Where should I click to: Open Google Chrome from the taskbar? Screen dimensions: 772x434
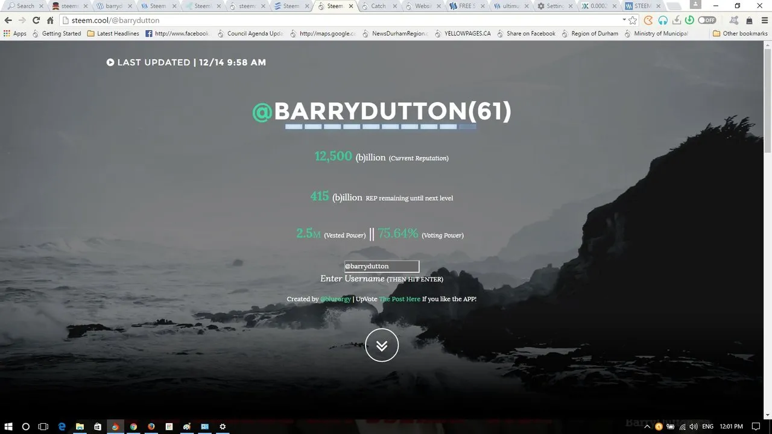(x=133, y=426)
